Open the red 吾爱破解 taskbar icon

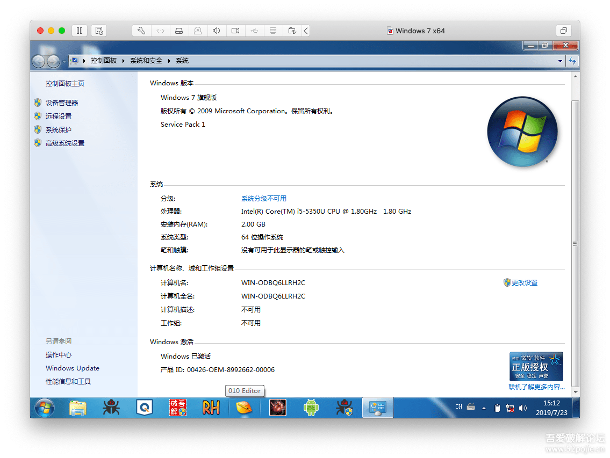(x=178, y=408)
